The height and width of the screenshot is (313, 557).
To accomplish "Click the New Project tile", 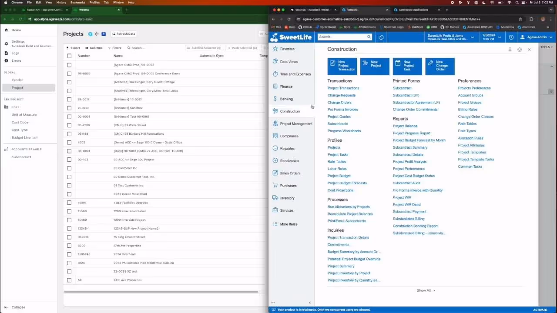I will (375, 66).
